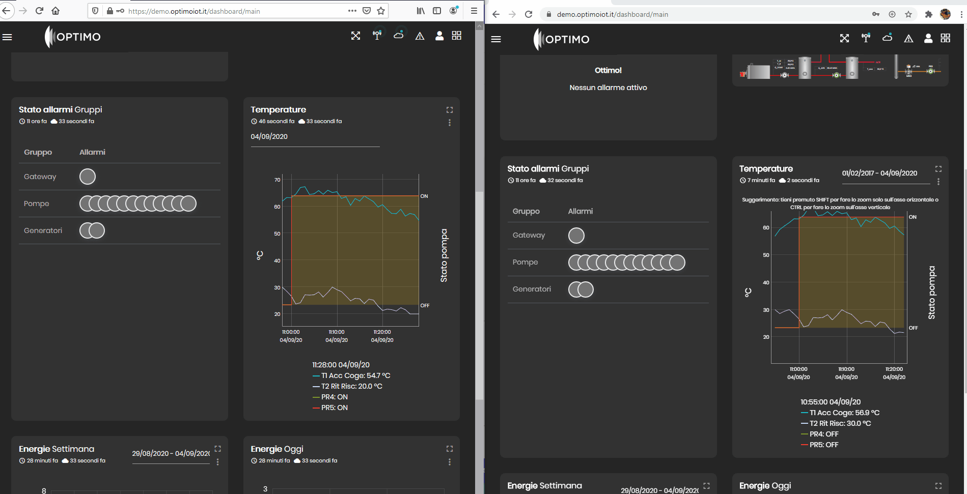967x494 pixels.
Task: Open Firefox library icon
Action: tap(421, 11)
